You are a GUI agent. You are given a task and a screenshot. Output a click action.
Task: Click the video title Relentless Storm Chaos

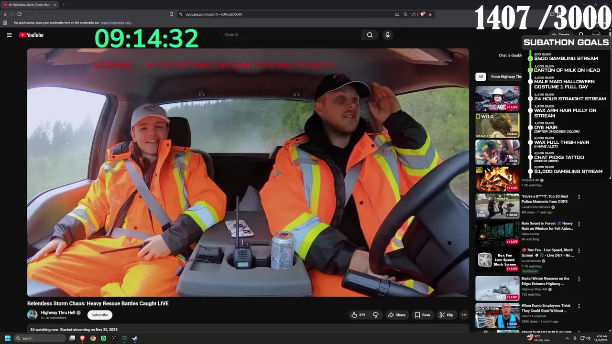point(98,303)
